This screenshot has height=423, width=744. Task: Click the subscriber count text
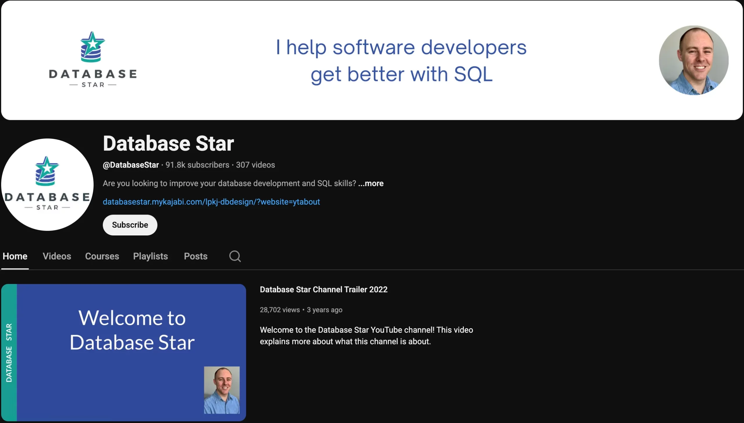pyautogui.click(x=197, y=165)
